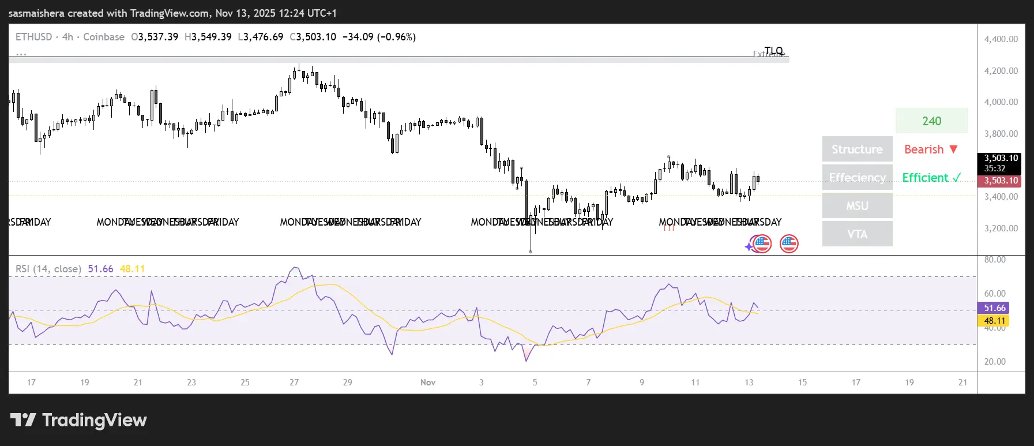Select the RSI (14, close) legend label
This screenshot has height=446, width=1034.
point(48,269)
